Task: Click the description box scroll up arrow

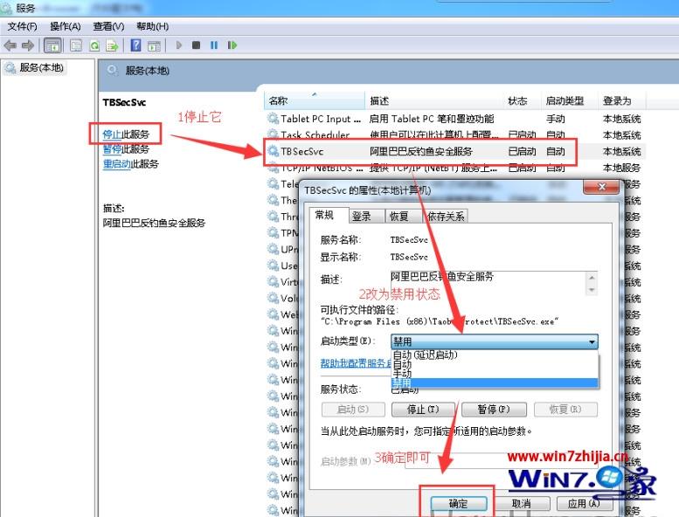Action: (x=592, y=278)
